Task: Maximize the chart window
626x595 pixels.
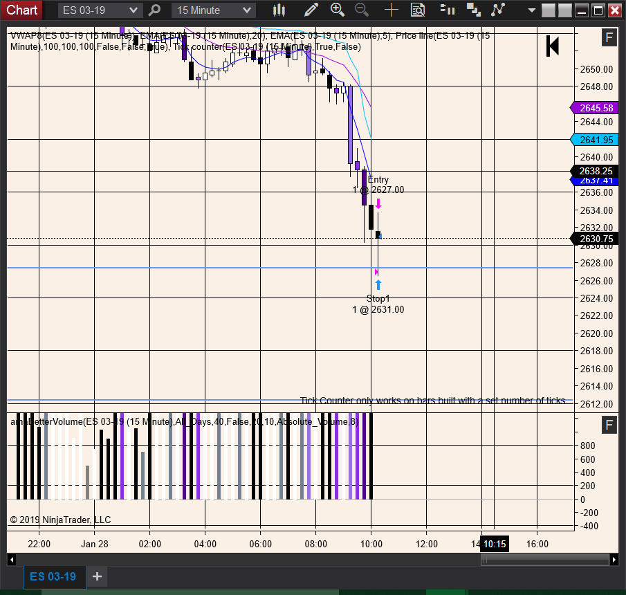Action: (x=598, y=10)
